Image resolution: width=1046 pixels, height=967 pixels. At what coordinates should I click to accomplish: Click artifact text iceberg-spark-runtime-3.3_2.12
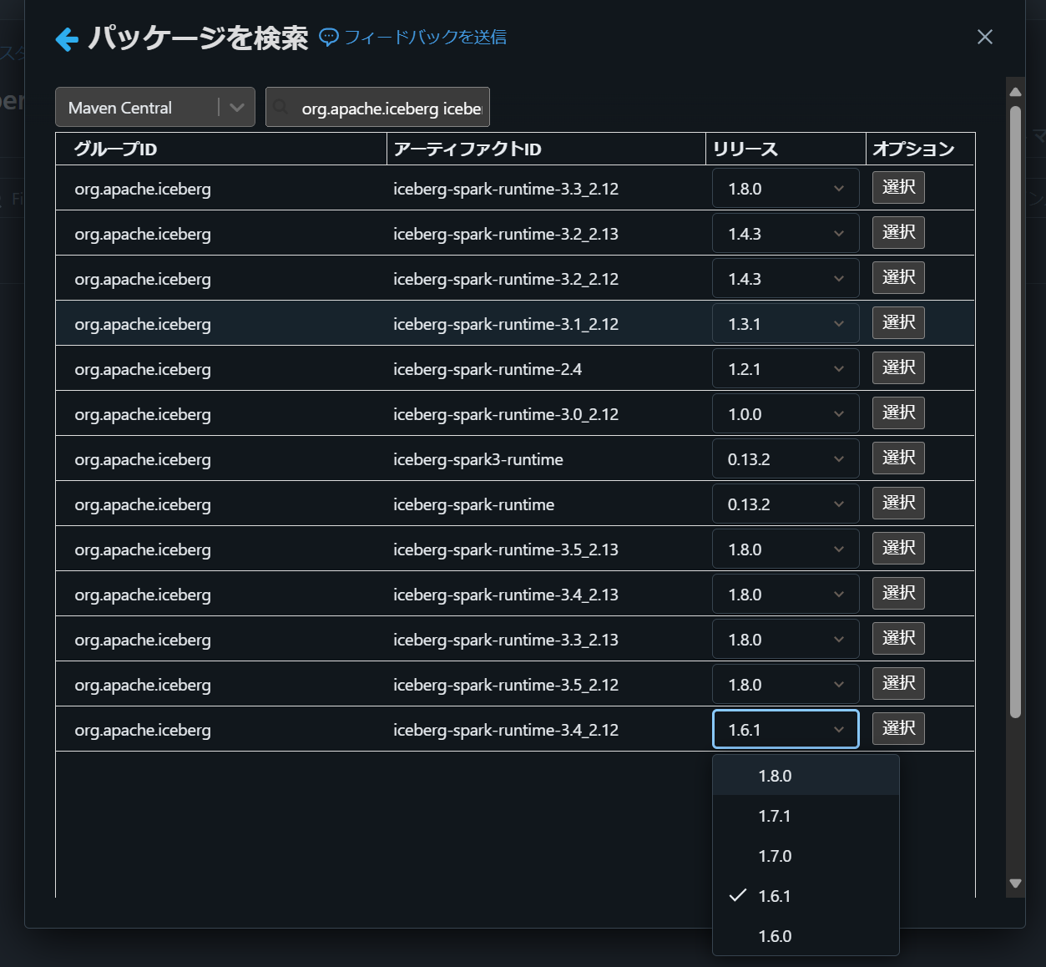[x=506, y=189]
